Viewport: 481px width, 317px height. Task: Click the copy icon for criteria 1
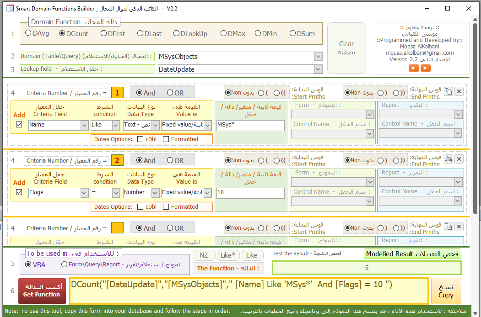[449, 91]
